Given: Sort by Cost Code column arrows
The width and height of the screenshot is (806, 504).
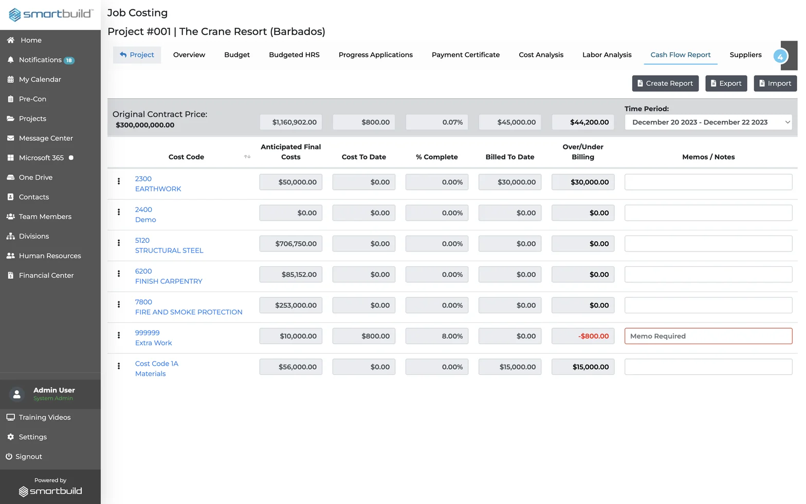Looking at the screenshot, I should [247, 157].
